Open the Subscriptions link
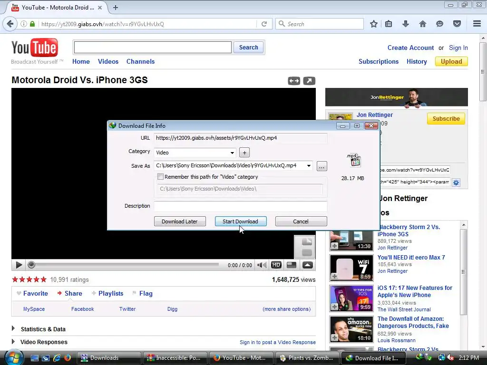 click(x=378, y=61)
